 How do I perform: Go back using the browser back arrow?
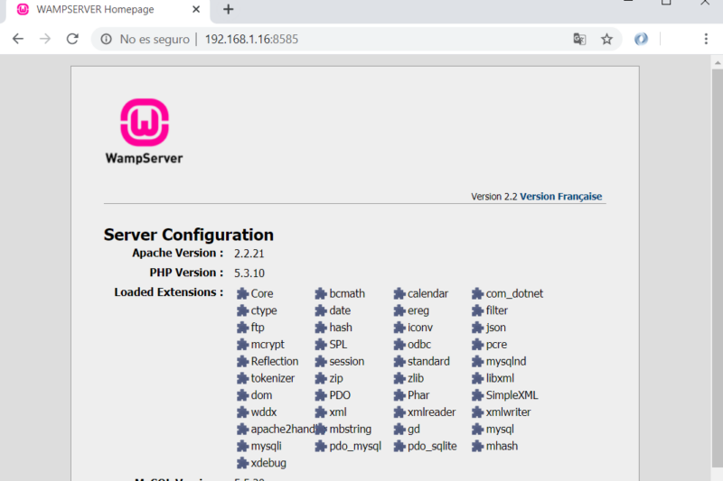pyautogui.click(x=18, y=39)
